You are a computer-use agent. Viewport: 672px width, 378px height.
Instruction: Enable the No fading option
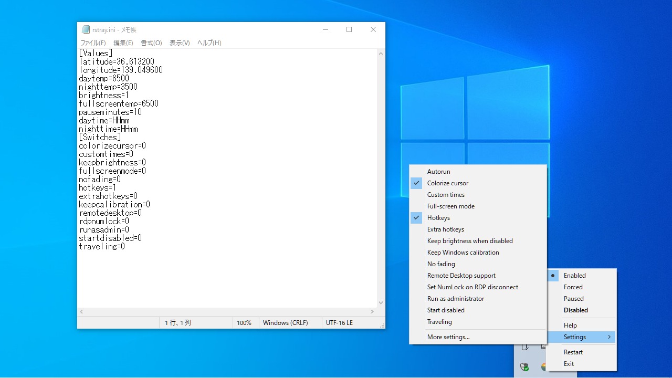tap(478, 264)
